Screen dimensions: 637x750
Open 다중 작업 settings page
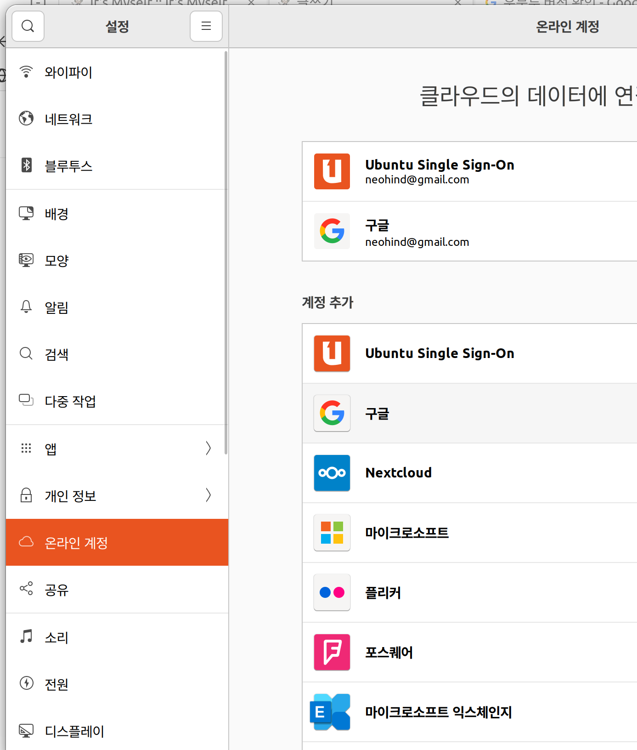click(x=117, y=401)
